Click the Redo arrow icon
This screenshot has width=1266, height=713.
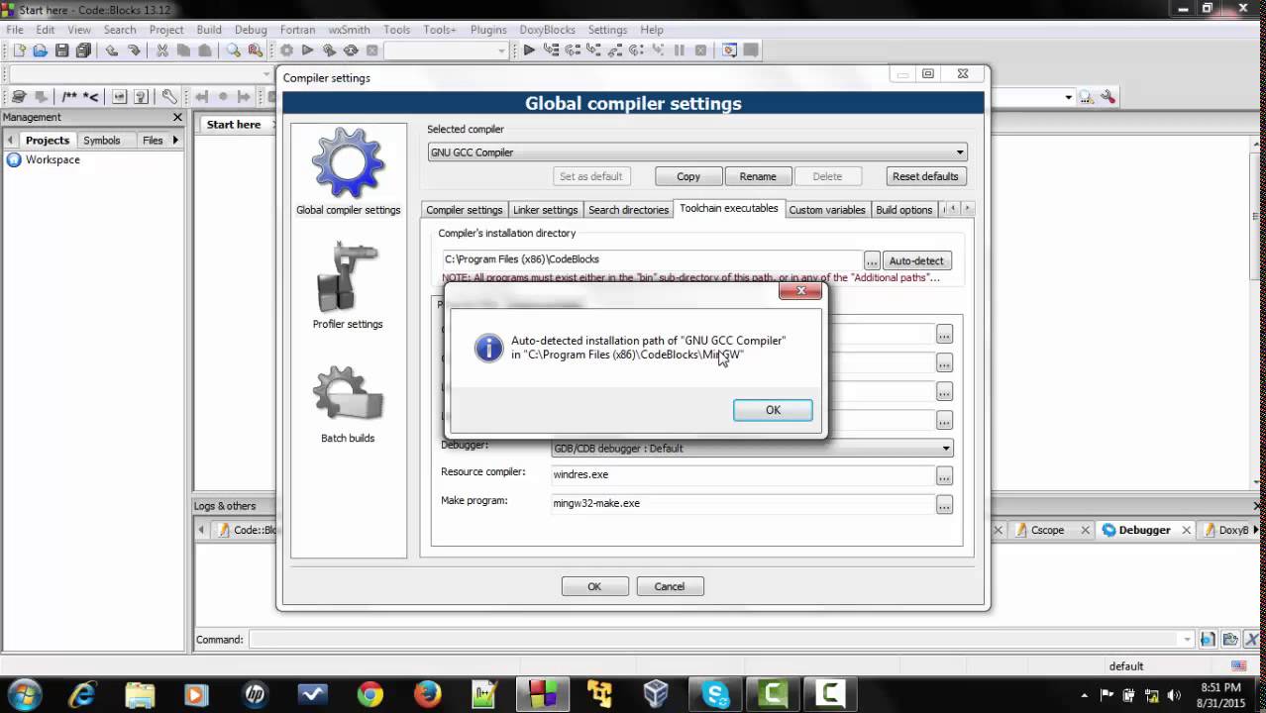[134, 51]
